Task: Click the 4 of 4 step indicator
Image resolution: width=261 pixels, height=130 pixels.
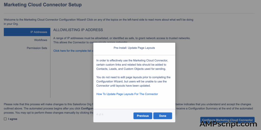Action: coord(100,115)
